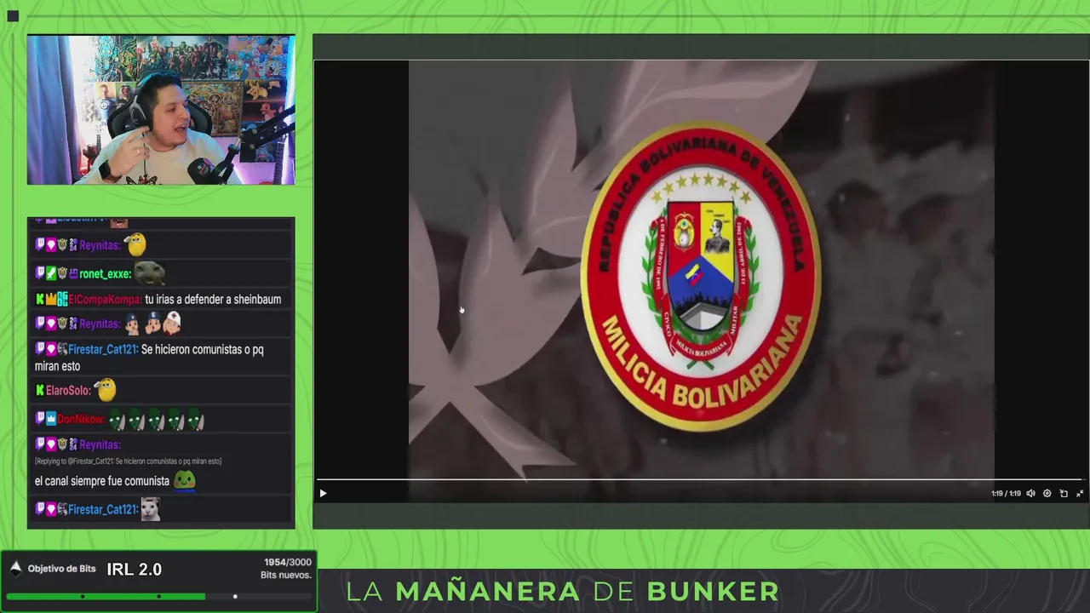The height and width of the screenshot is (613, 1090).
Task: Click the Kick badge beside ElaroSolo
Action: [x=39, y=391]
